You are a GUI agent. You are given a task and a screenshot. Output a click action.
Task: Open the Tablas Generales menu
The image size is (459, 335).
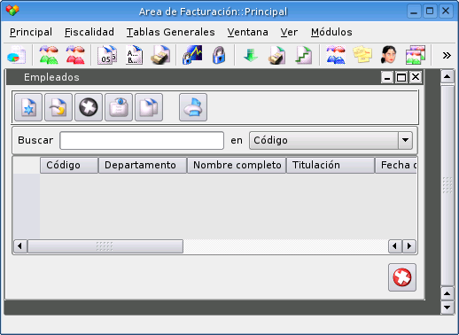coord(171,32)
